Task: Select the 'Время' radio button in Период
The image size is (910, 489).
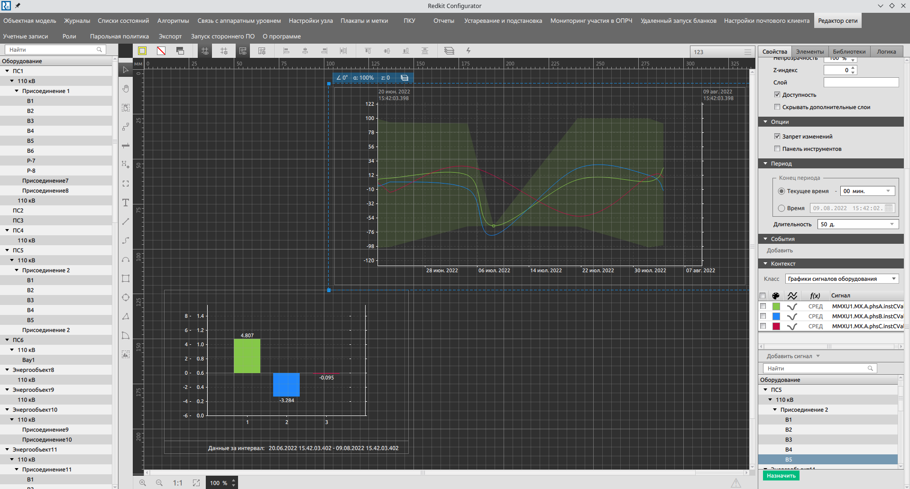Action: [781, 208]
